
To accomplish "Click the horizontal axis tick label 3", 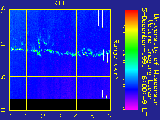I will click(x=59, y=116).
